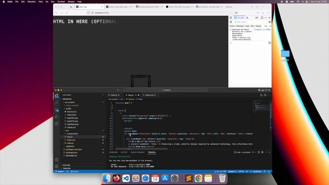
Task: Reload the page in Firefox
Action: (67, 13)
